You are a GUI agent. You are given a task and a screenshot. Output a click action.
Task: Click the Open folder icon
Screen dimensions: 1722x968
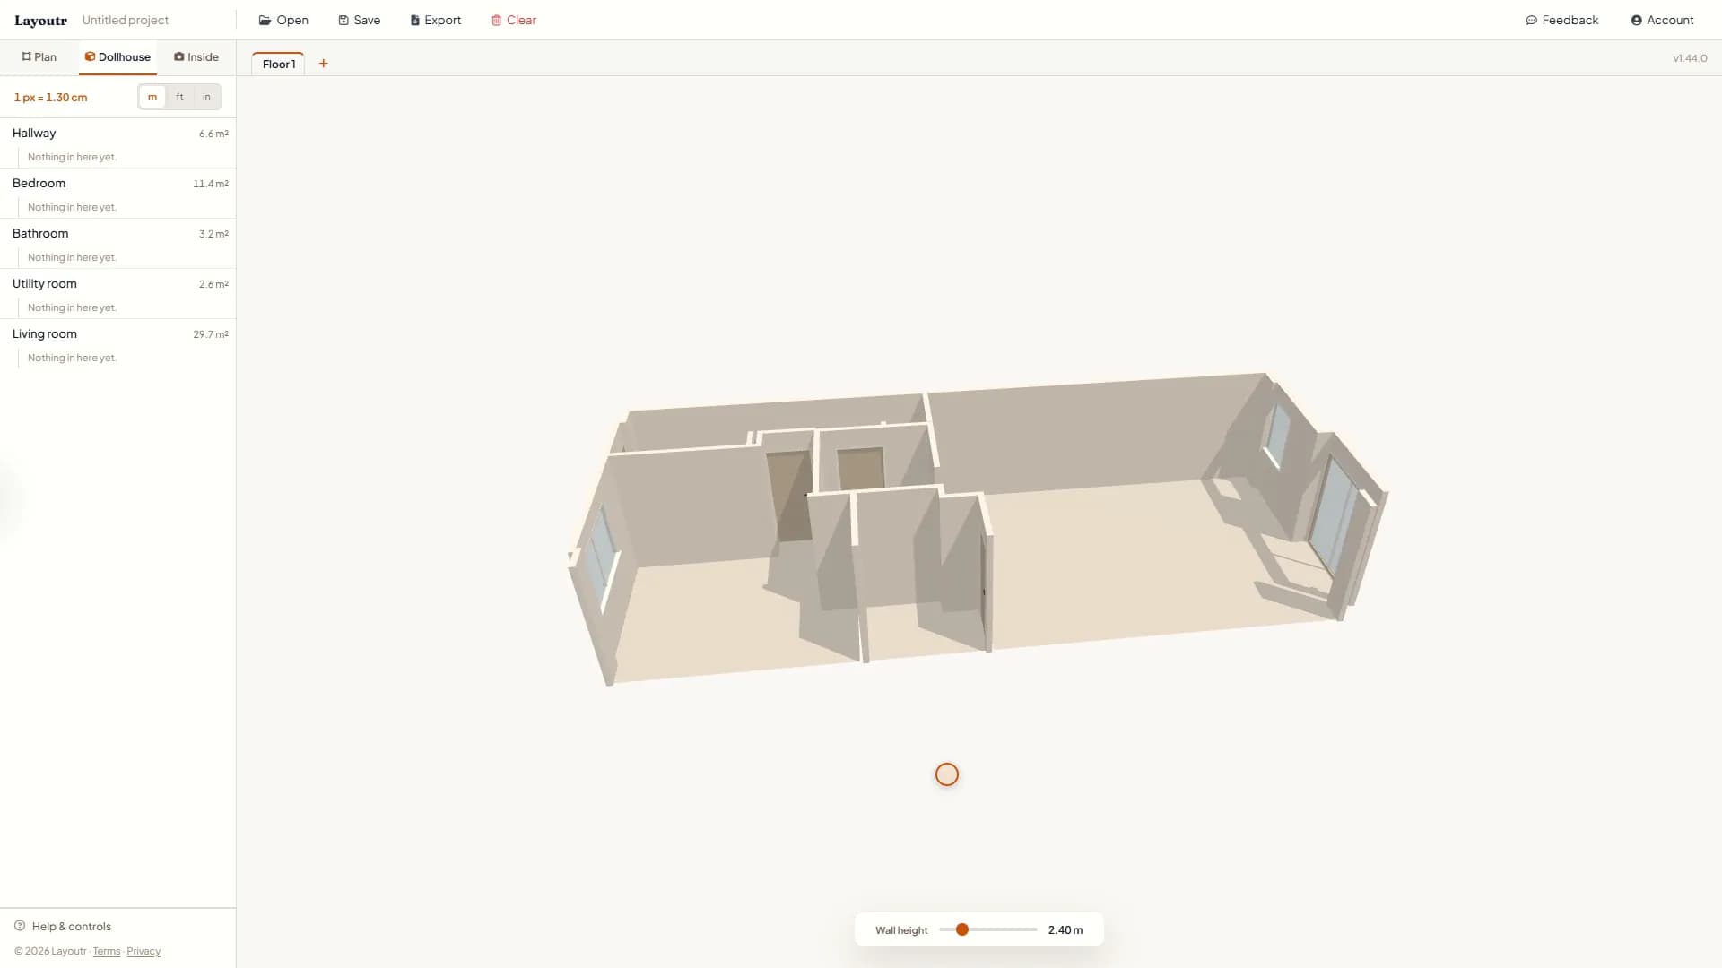265,20
